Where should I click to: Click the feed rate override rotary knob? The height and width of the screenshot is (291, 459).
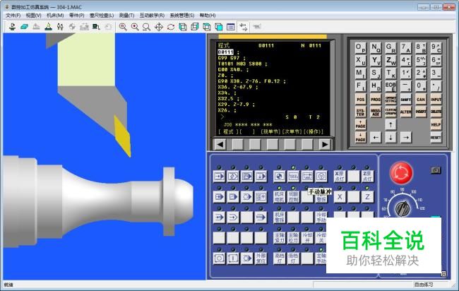click(403, 208)
